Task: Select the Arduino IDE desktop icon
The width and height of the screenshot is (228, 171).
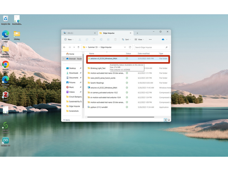Action: pos(5,142)
